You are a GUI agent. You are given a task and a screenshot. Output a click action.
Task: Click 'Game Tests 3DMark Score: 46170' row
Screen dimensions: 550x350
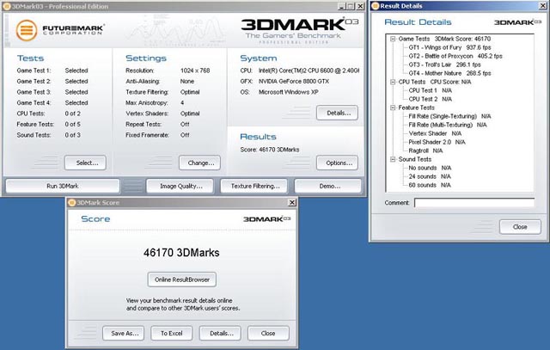coord(444,39)
